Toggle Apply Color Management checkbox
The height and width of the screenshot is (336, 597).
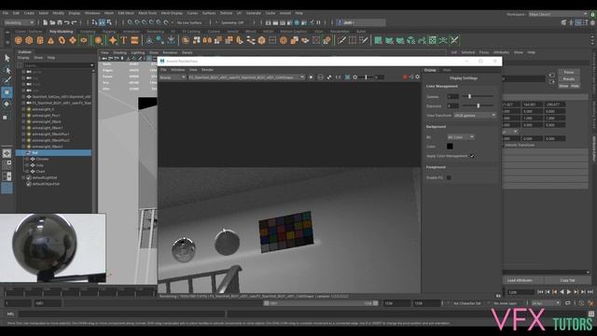[x=473, y=156]
